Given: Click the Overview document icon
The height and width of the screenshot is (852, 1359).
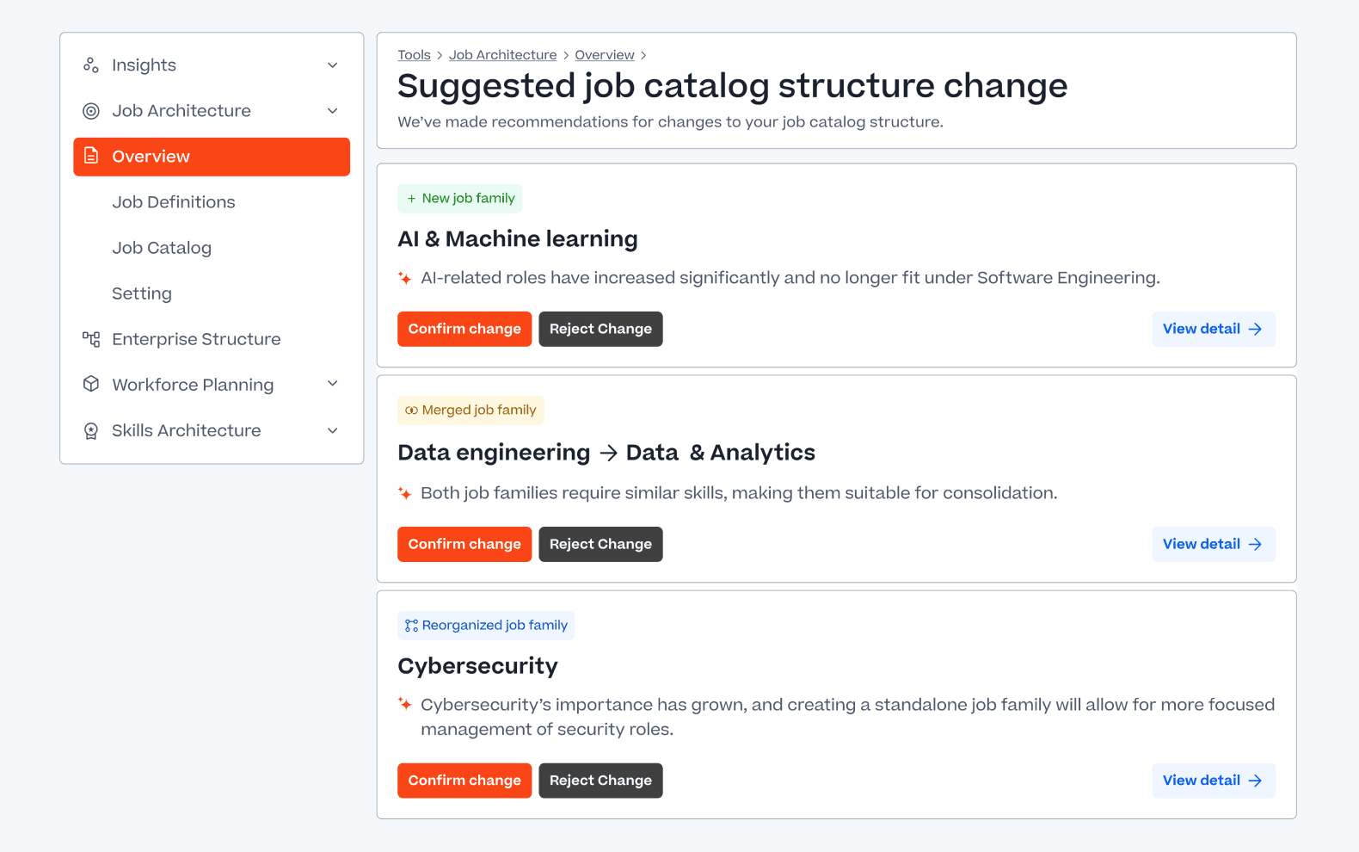Looking at the screenshot, I should (x=92, y=157).
